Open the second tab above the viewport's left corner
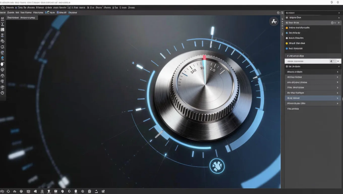Viewport: 343px width, 194px height. coord(28,18)
